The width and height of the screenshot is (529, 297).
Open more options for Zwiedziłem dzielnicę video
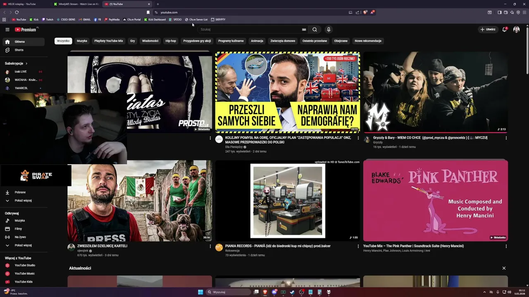[x=210, y=246]
